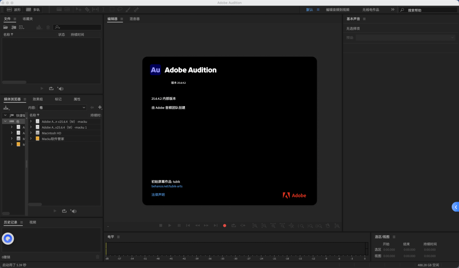Click the Stop button in transport controls
This screenshot has height=268, width=459.
161,226
